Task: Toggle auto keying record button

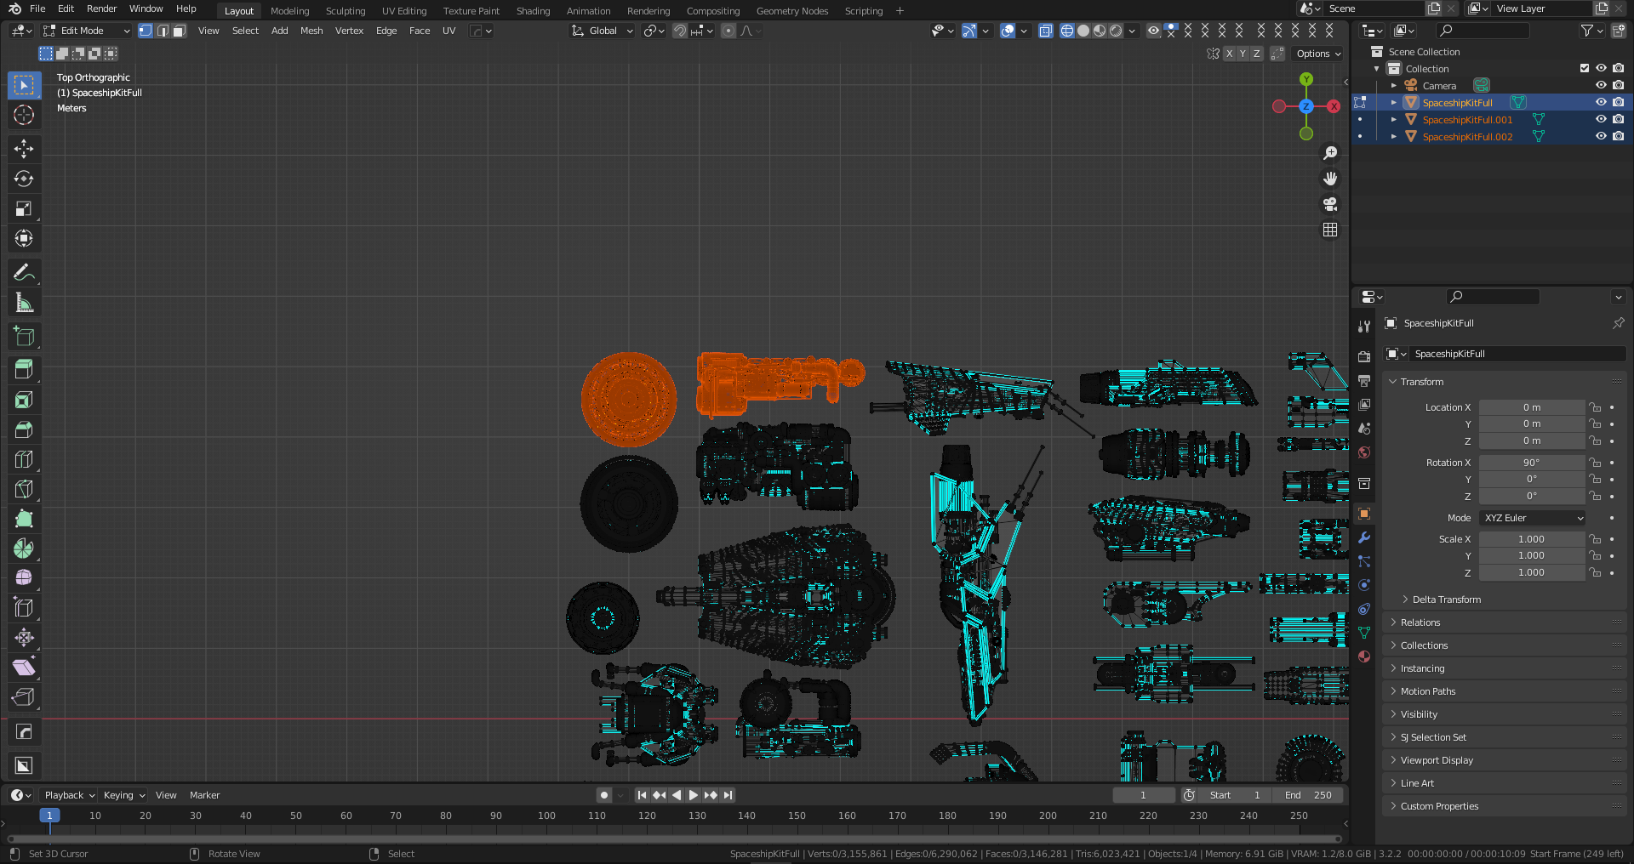Action: pos(604,795)
